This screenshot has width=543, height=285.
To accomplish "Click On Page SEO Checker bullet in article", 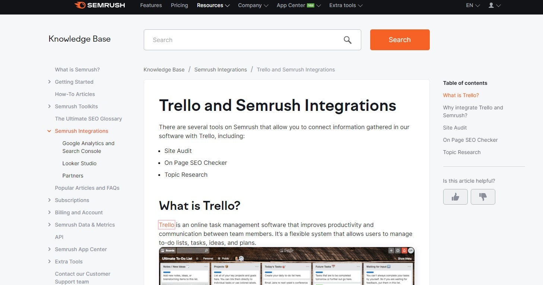I will pos(196,163).
